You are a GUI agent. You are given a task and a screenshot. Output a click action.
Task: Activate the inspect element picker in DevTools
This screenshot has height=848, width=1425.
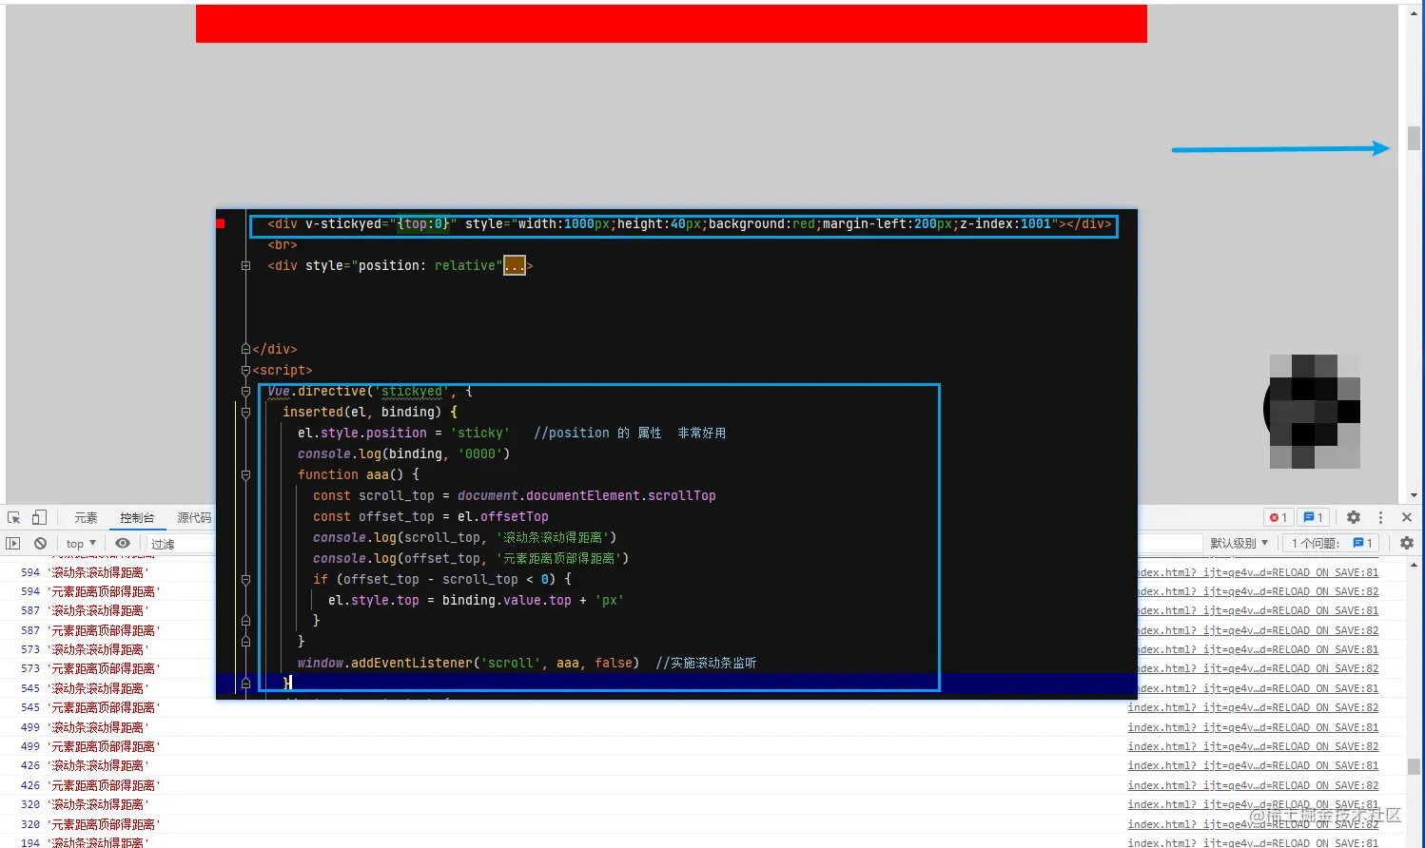[x=13, y=518]
